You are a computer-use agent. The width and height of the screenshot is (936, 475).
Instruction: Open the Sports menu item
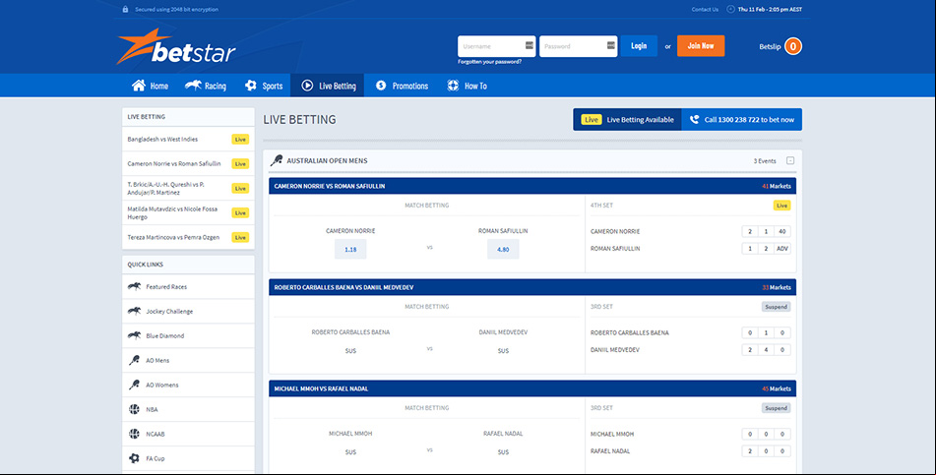tap(264, 86)
